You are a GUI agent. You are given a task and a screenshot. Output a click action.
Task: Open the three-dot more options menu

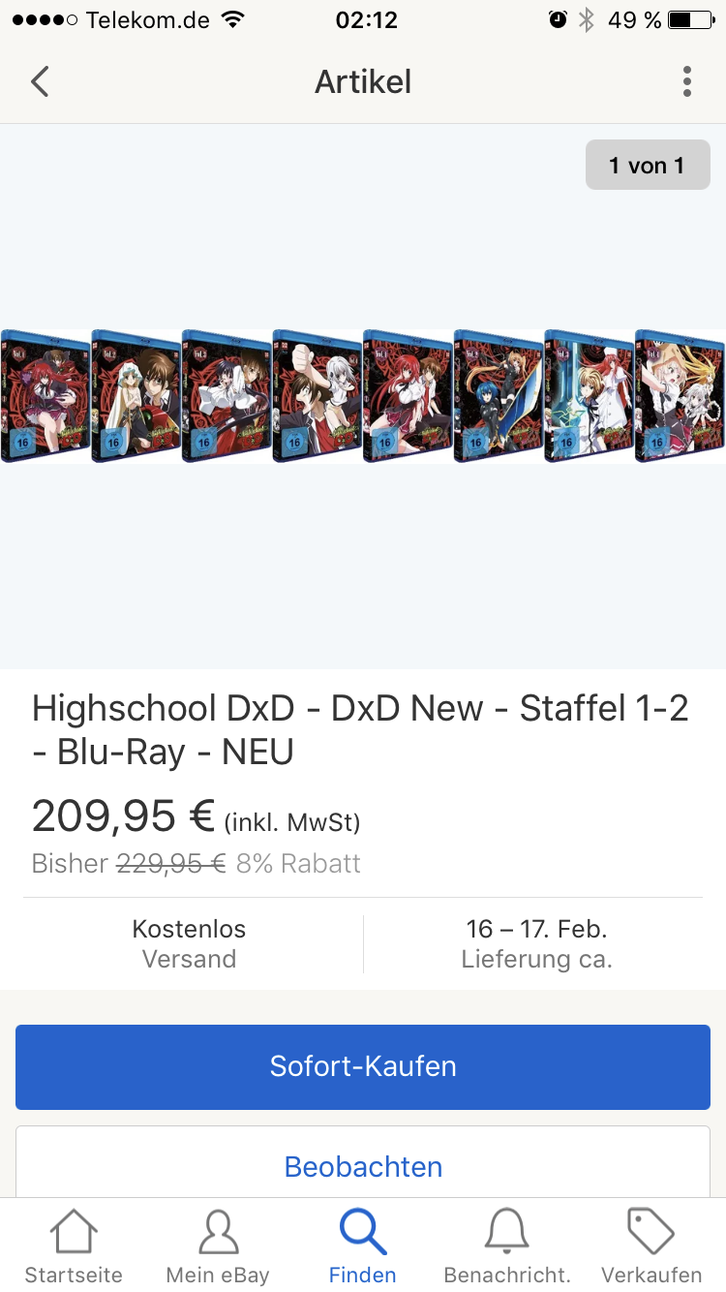(686, 81)
